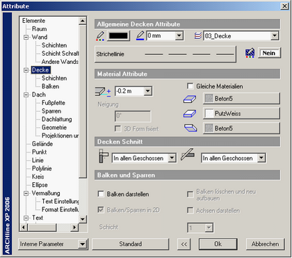Click the Abbrechen button
The image size is (292, 258).
click(x=265, y=244)
